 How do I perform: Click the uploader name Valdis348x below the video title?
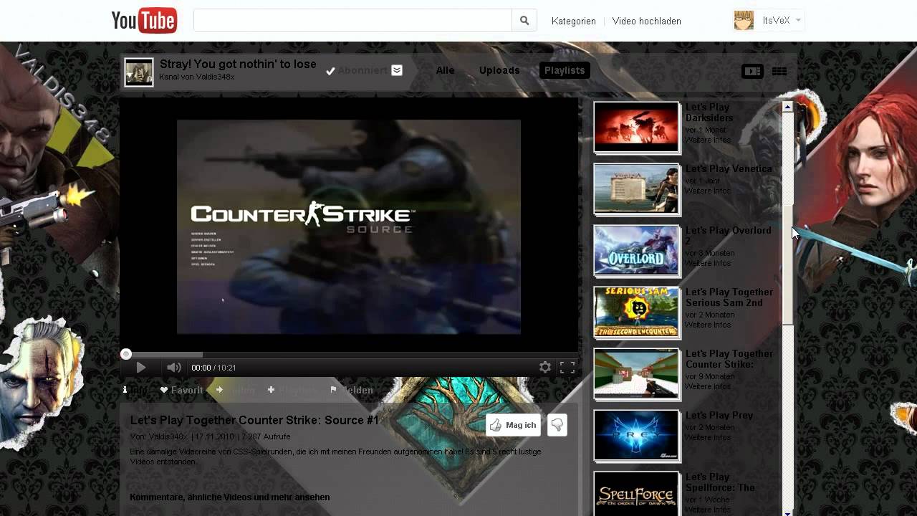tap(168, 436)
